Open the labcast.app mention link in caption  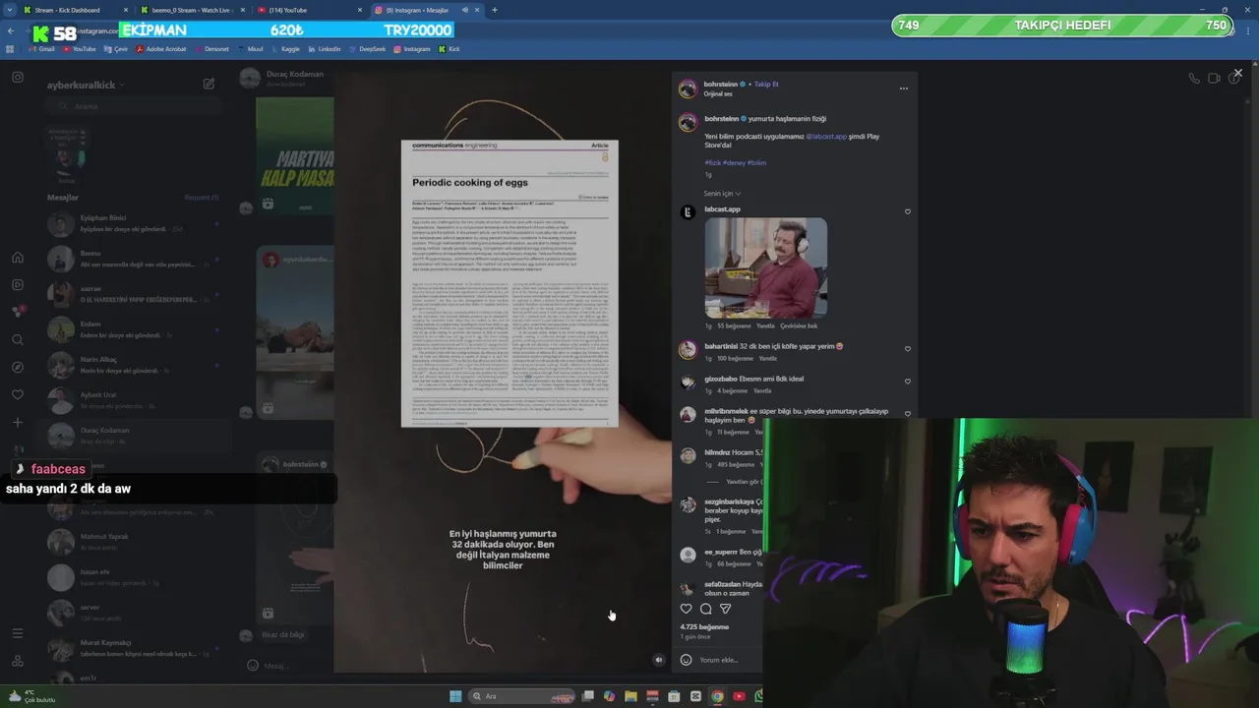(826, 137)
